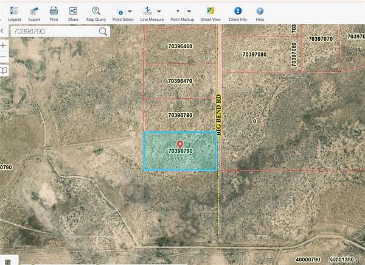This screenshot has width=365, height=265.
Task: Open the Map Query tool
Action: (96, 11)
